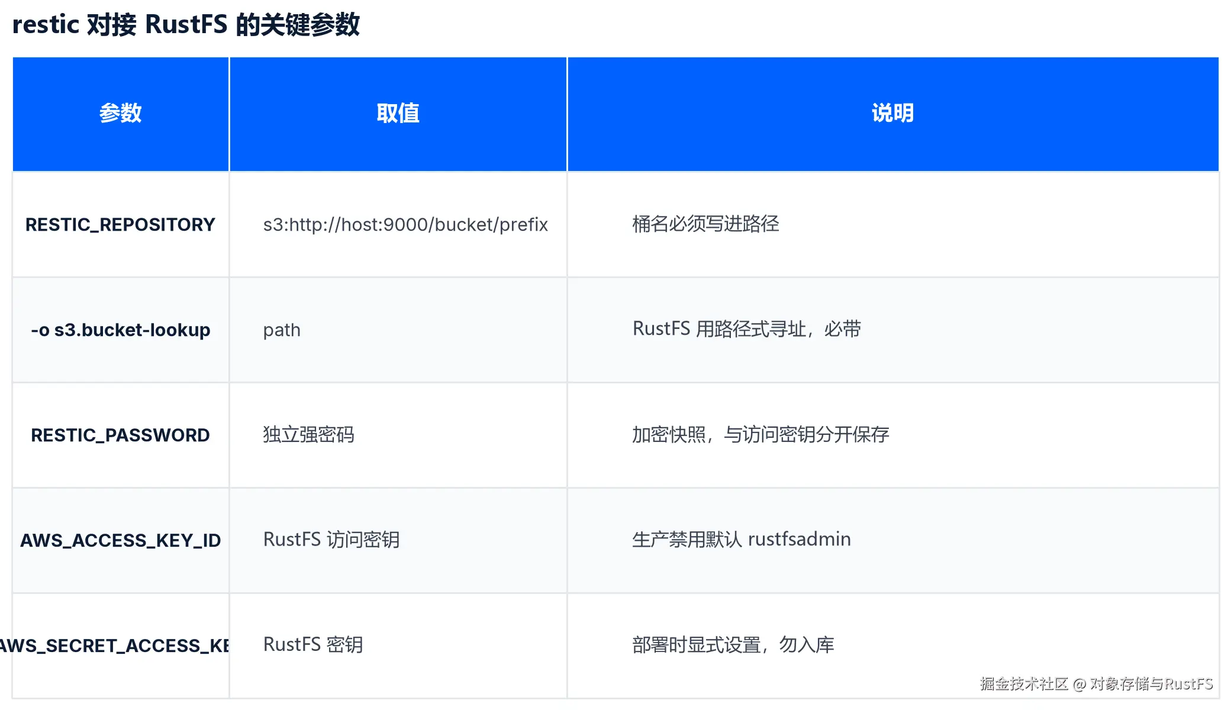
Task: Select the value "RustFS 密钥"
Action: [x=313, y=645]
